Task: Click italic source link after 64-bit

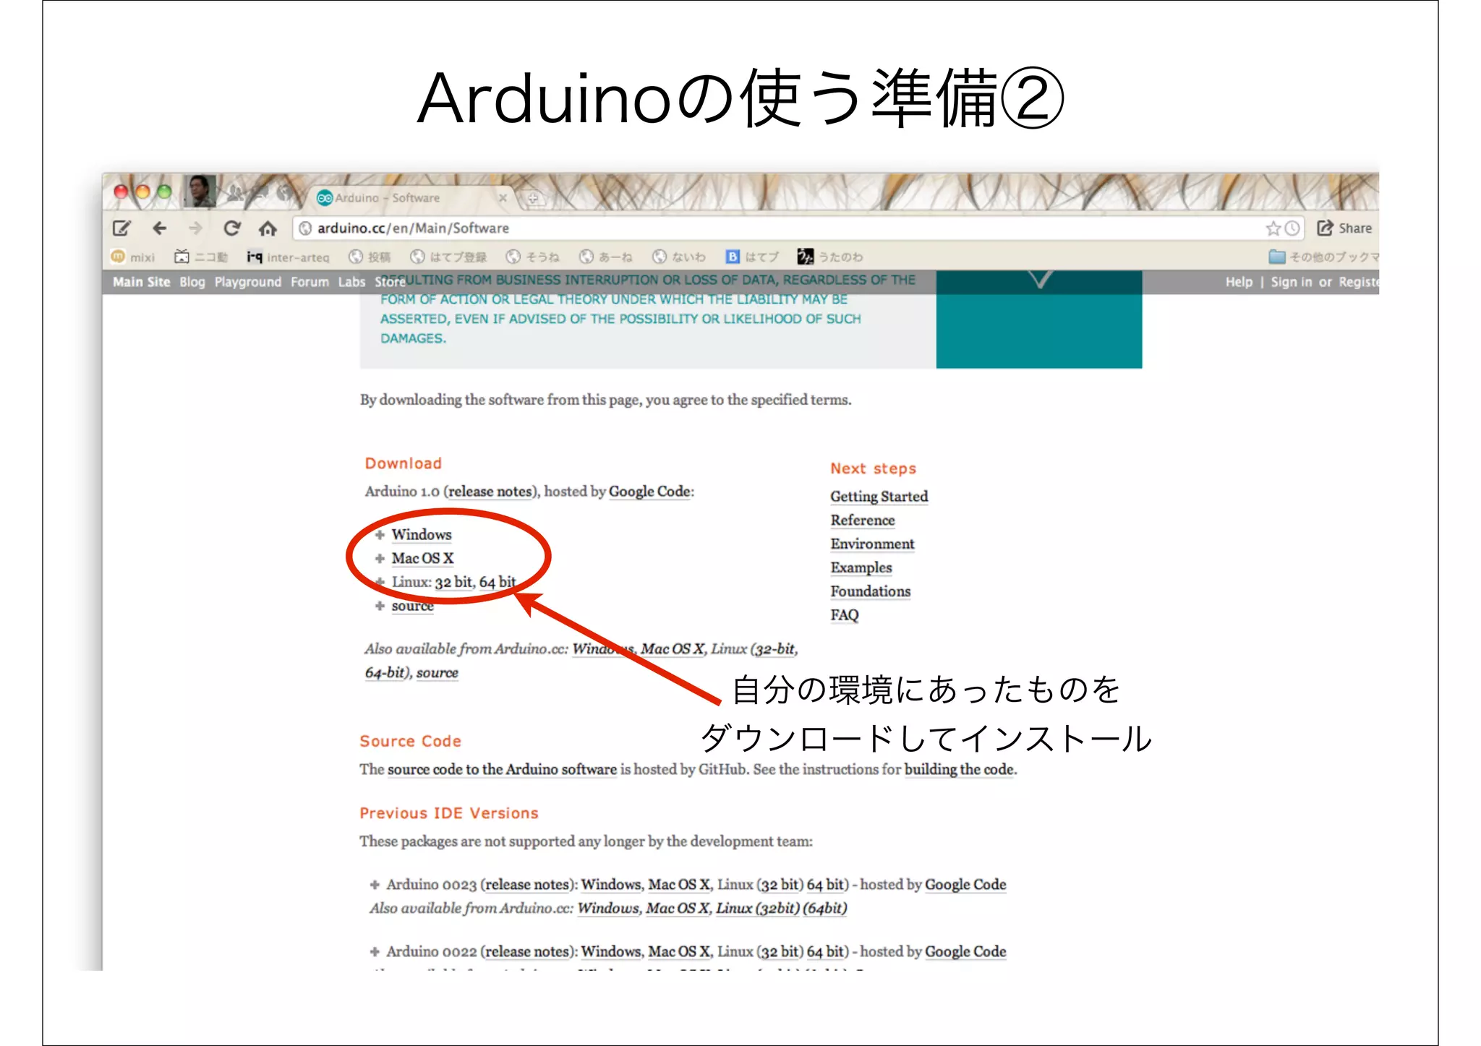Action: tap(437, 672)
